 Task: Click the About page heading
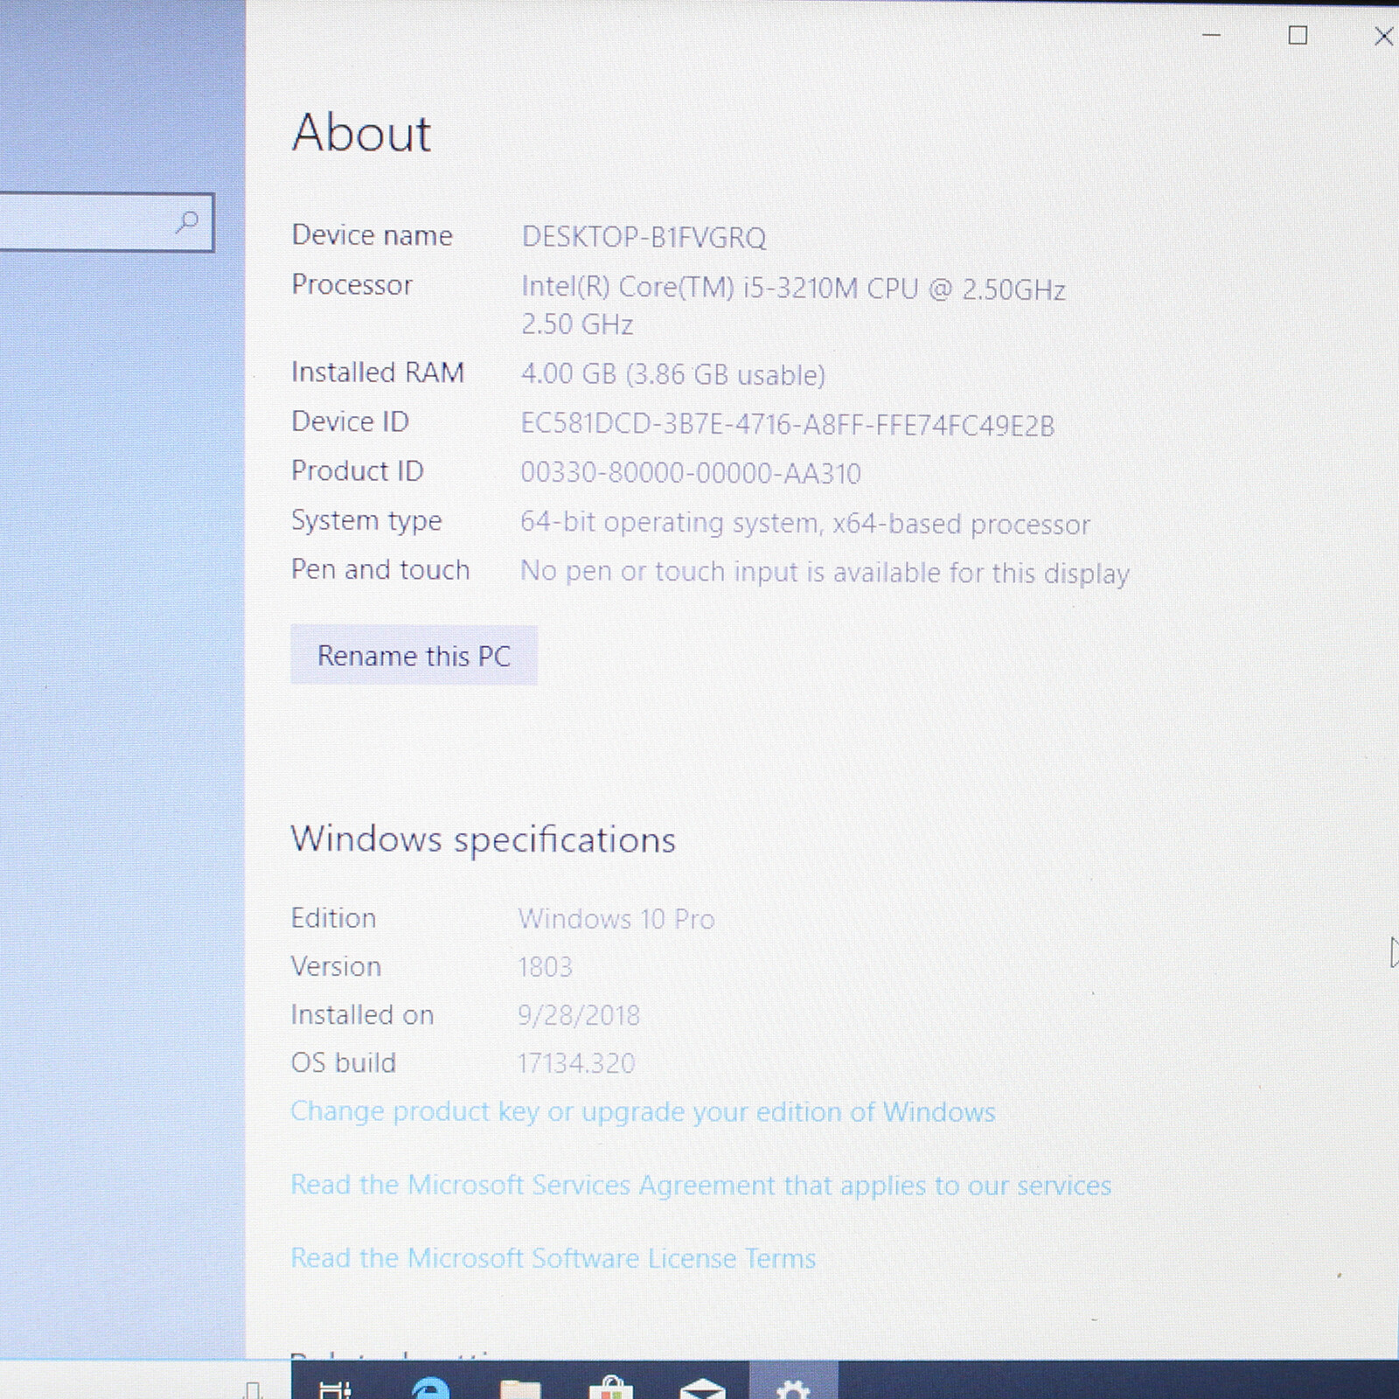[361, 133]
